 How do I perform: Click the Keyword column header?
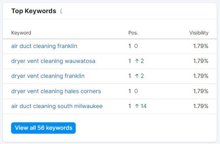21,33
